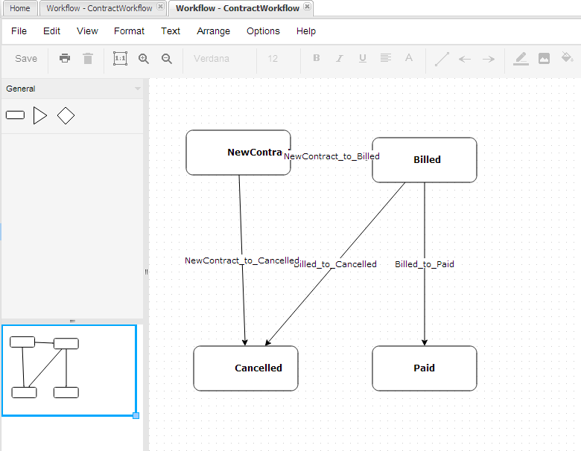
Task: Close the active ContractWorkflow tab
Action: [307, 6]
